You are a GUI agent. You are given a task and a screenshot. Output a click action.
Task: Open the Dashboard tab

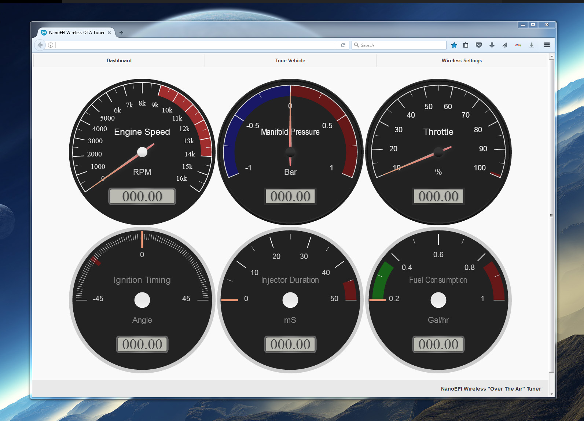(119, 60)
